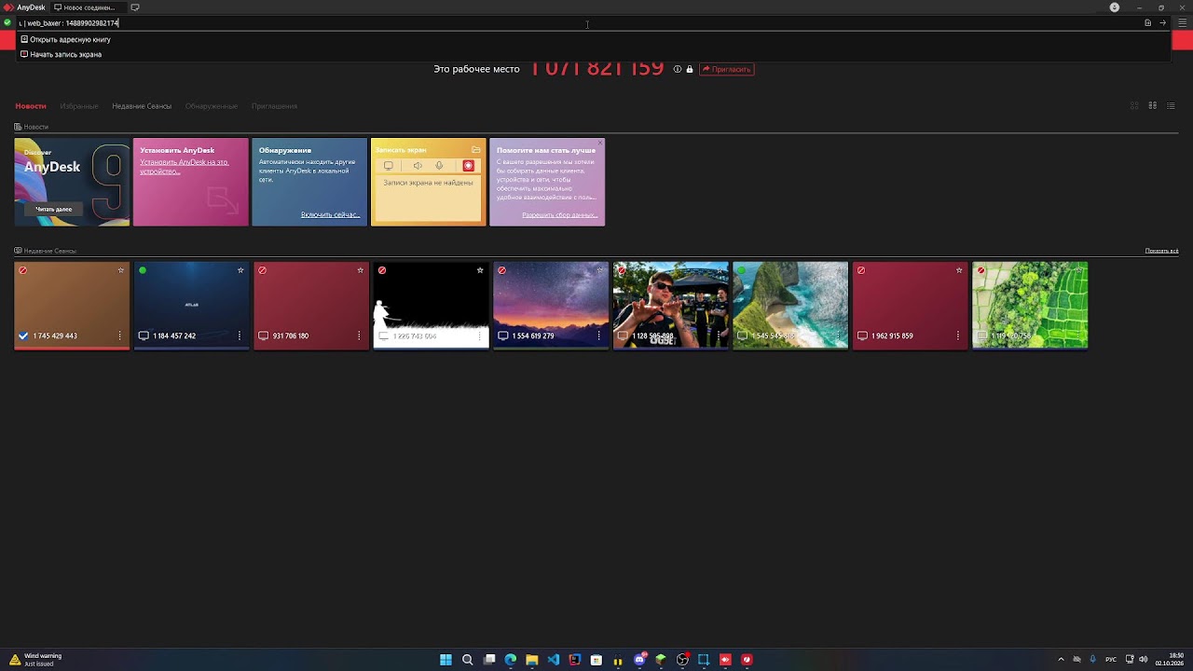Open Discord from the taskbar
Screen dimensions: 1193x671
coord(639,660)
